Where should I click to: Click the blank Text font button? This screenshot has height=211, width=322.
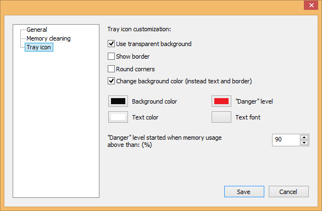221,117
